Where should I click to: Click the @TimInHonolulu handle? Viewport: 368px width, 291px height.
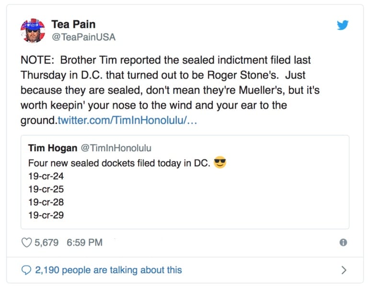116,148
